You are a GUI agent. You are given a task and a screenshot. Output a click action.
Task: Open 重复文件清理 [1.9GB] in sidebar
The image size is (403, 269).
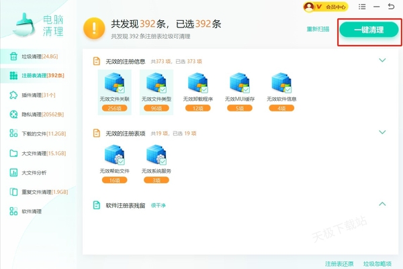[x=38, y=192]
